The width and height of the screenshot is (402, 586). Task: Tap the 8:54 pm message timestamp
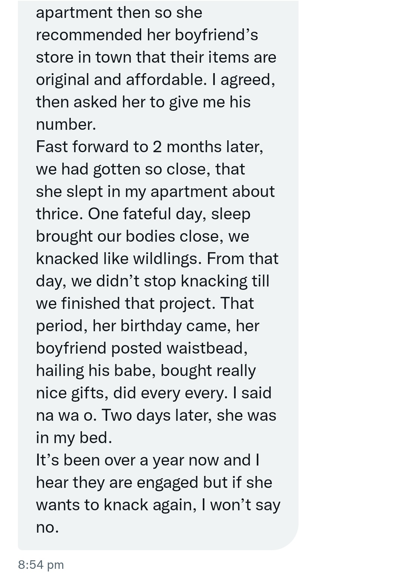point(41,564)
